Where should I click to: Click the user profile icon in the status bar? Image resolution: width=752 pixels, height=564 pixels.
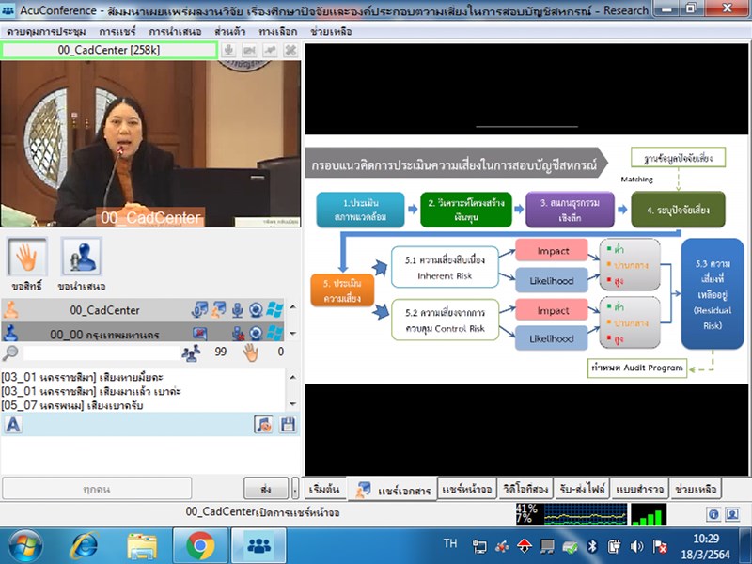point(732,514)
